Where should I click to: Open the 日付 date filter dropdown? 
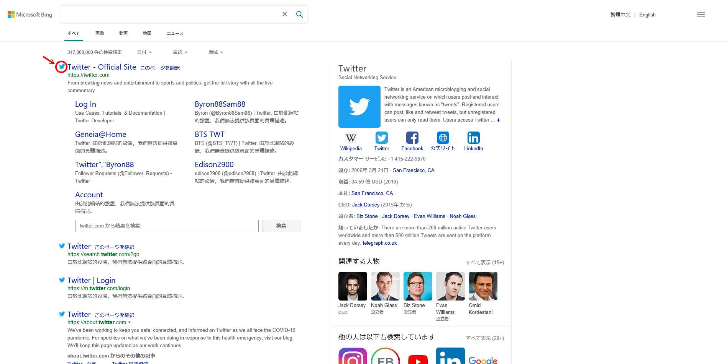pos(144,52)
